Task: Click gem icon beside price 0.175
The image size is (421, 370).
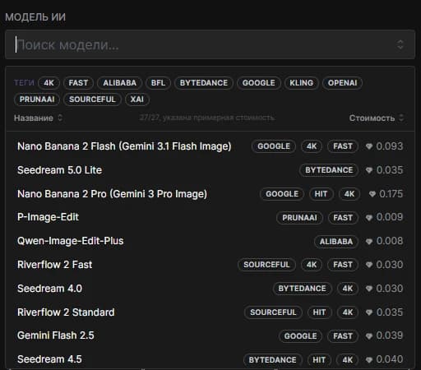Action: click(372, 194)
